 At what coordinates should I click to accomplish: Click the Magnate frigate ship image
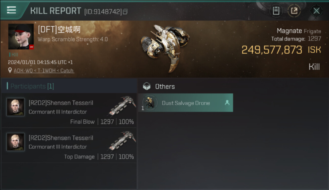[x=165, y=48]
